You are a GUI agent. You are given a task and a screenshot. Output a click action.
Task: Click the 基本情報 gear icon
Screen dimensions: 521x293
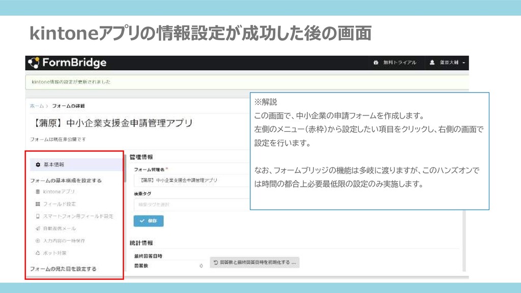(38, 165)
